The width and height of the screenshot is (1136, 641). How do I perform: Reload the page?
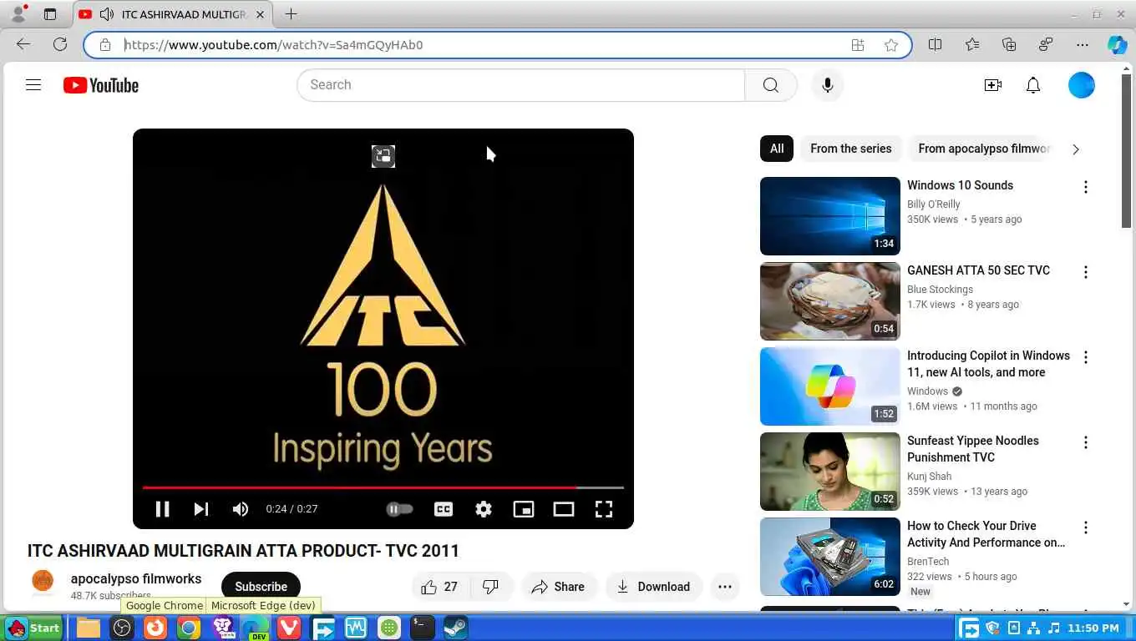pos(60,44)
